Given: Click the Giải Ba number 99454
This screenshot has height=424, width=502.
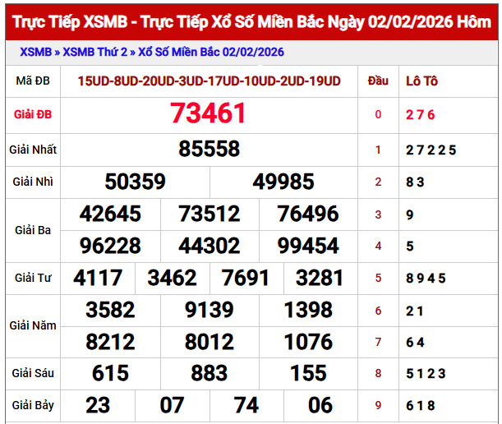Looking at the screenshot, I should point(308,246).
